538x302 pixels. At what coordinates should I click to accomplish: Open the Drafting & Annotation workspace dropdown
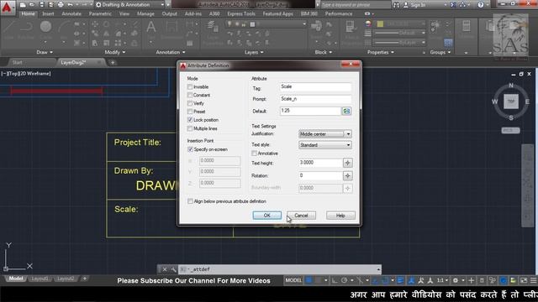coord(130,5)
